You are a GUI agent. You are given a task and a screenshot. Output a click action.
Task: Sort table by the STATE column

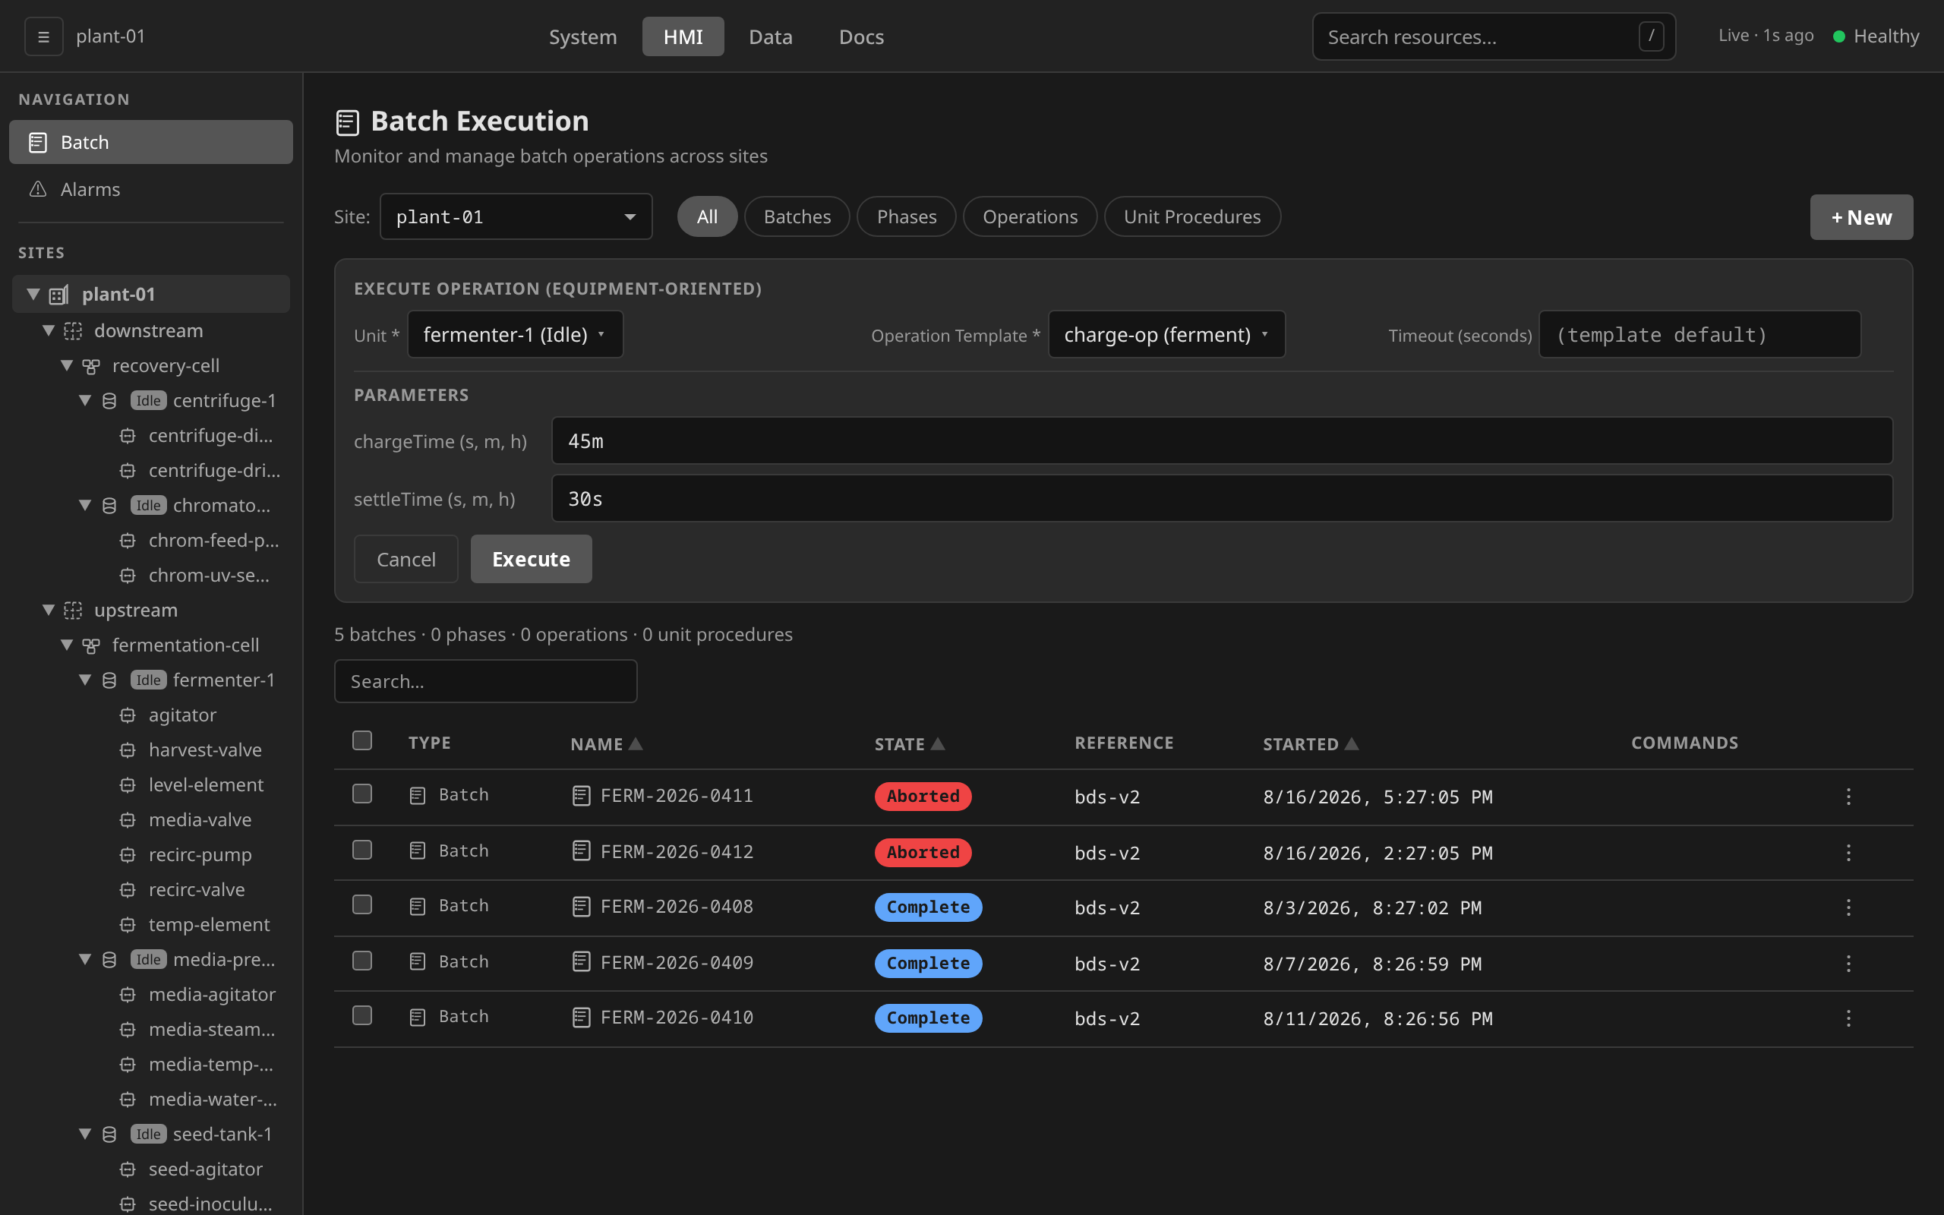pos(909,744)
